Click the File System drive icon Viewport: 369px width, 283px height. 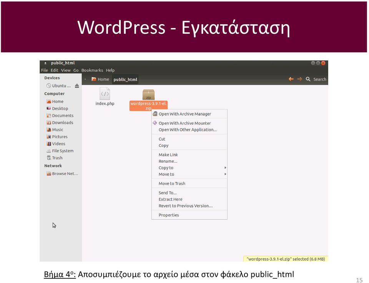pyautogui.click(x=49, y=151)
